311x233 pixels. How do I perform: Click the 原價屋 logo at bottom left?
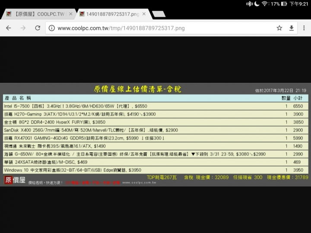coord(15,180)
